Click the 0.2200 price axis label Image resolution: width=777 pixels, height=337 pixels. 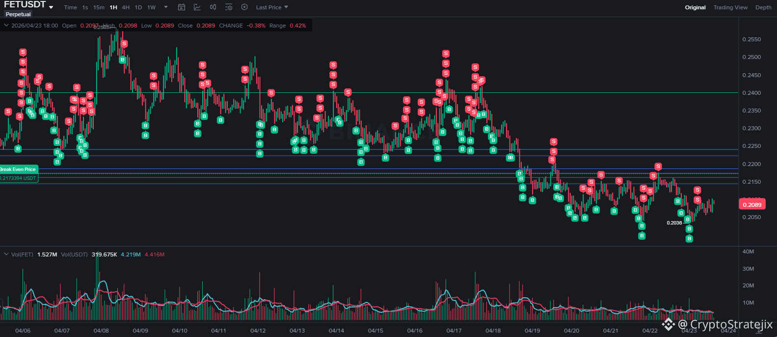tap(751, 164)
